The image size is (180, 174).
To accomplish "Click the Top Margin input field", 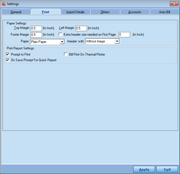I will pos(36,28).
